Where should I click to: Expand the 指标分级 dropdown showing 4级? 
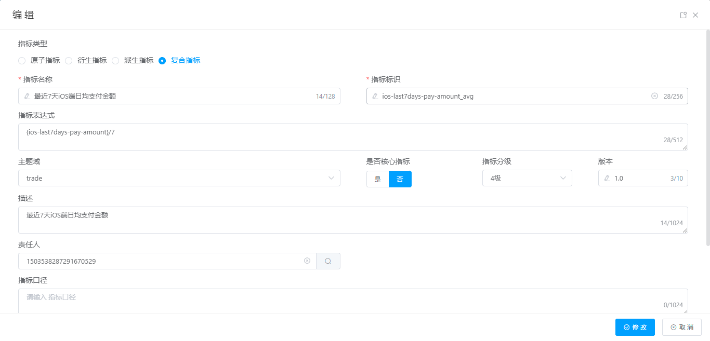point(527,178)
